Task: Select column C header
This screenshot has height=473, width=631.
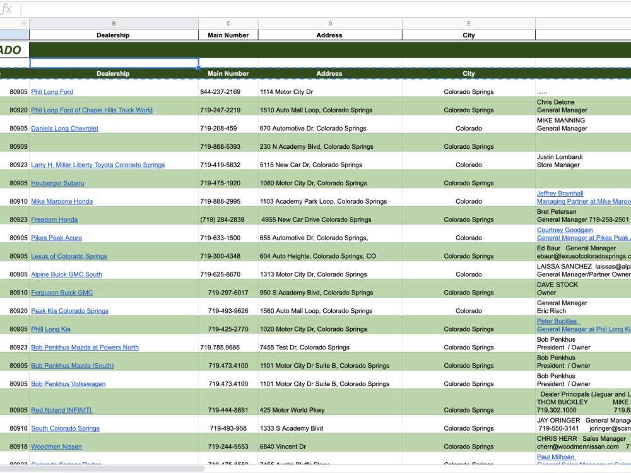Action: pos(228,24)
